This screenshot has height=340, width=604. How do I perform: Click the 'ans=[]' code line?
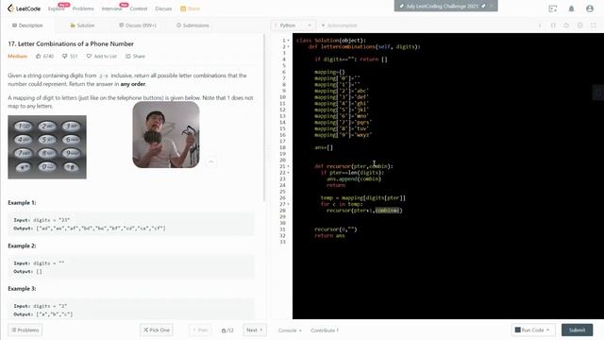click(x=324, y=147)
